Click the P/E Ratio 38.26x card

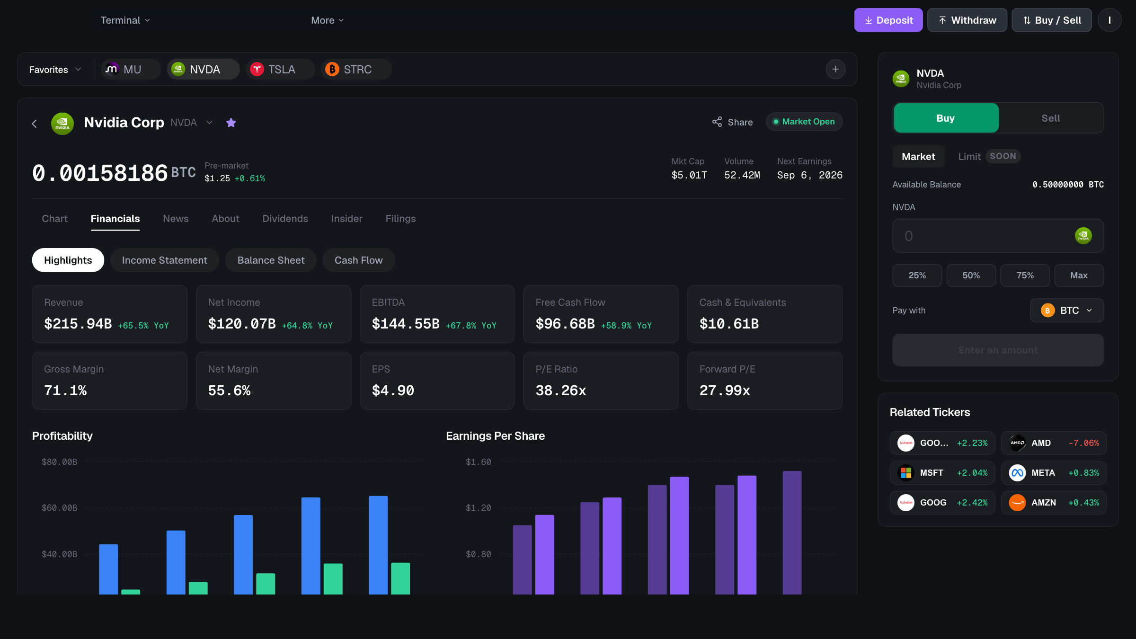click(601, 381)
